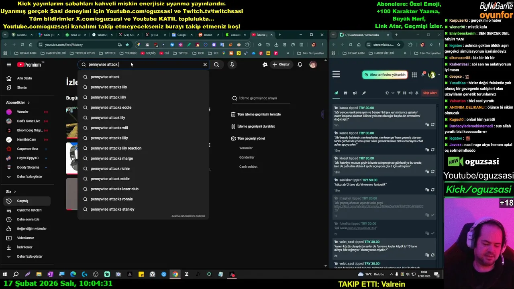514x289 pixels.
Task: Expand 'Daha fazla göster' under İndirilenler
Action: [26, 256]
